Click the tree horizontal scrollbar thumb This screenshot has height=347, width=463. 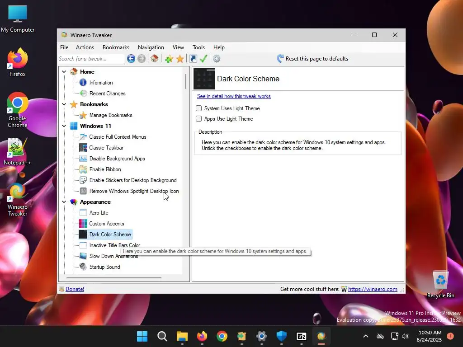114,278
